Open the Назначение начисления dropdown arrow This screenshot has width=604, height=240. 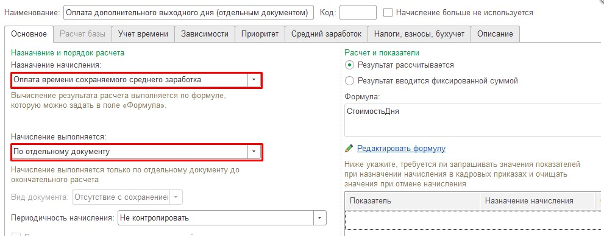point(254,80)
